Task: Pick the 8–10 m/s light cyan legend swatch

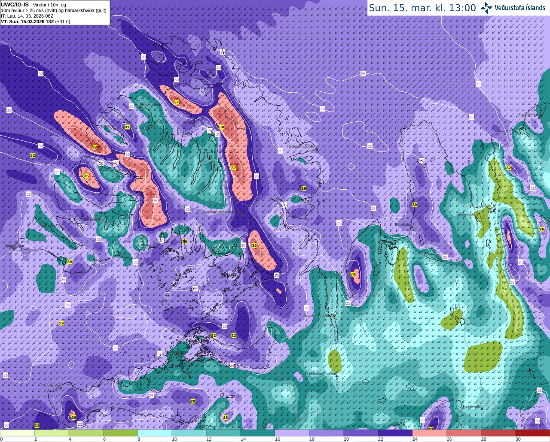Action: click(x=155, y=433)
